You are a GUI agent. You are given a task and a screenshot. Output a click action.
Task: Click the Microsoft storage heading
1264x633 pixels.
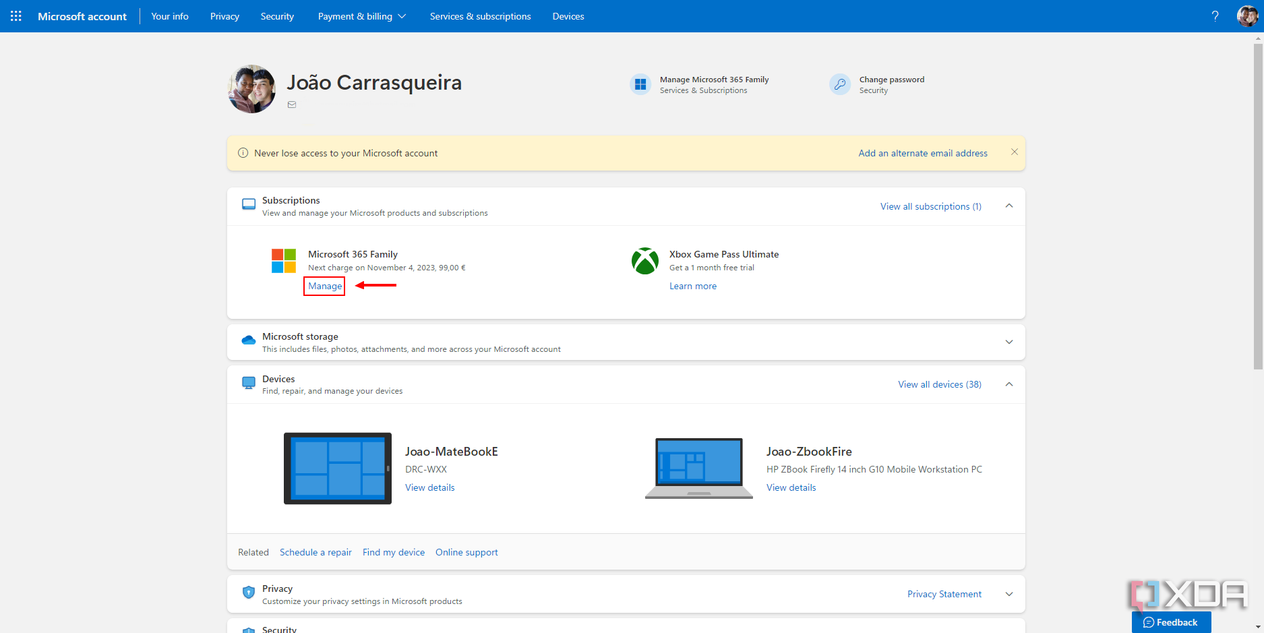pos(300,336)
